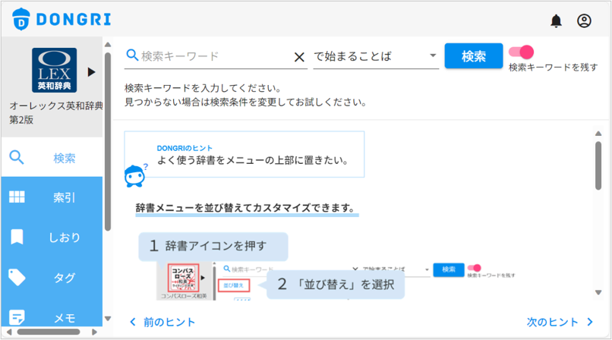Open the user account icon
The width and height of the screenshot is (612, 340).
(584, 20)
